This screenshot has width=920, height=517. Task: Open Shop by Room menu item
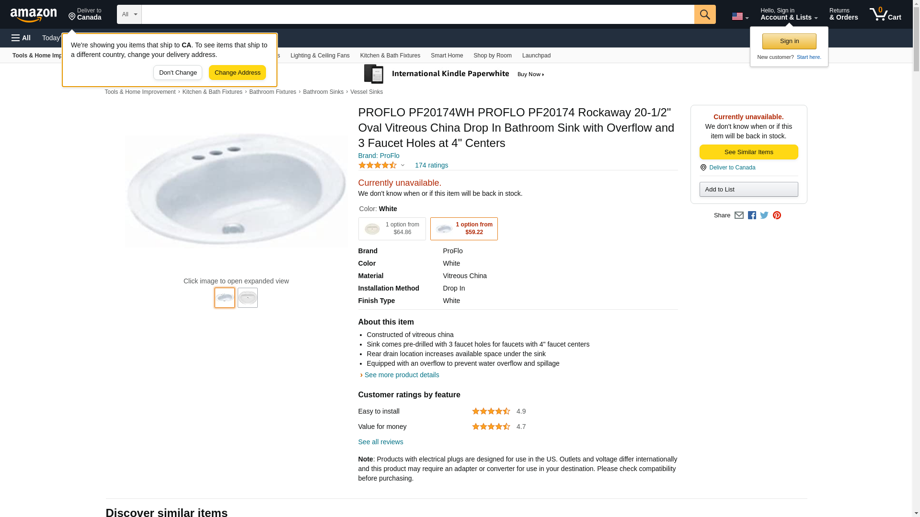point(493,56)
